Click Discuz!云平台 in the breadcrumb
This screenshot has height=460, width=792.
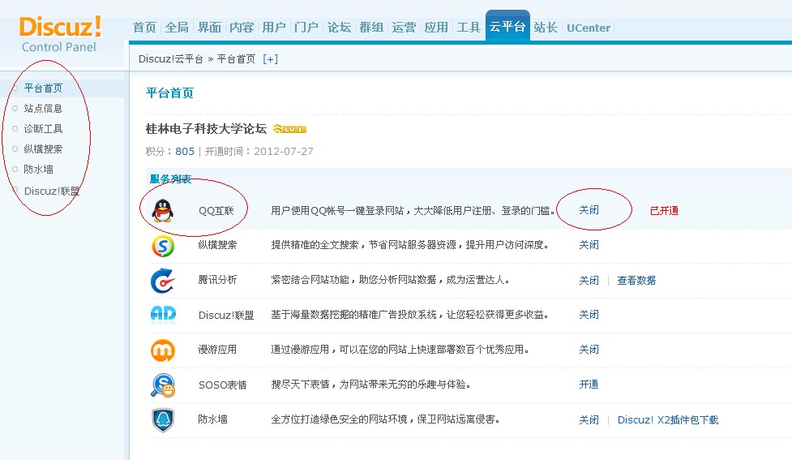(171, 59)
